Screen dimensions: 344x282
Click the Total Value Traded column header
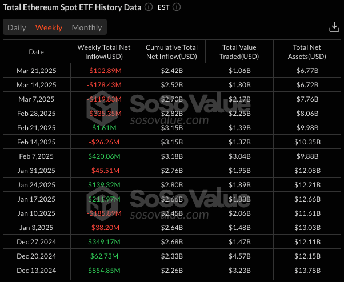point(239,52)
